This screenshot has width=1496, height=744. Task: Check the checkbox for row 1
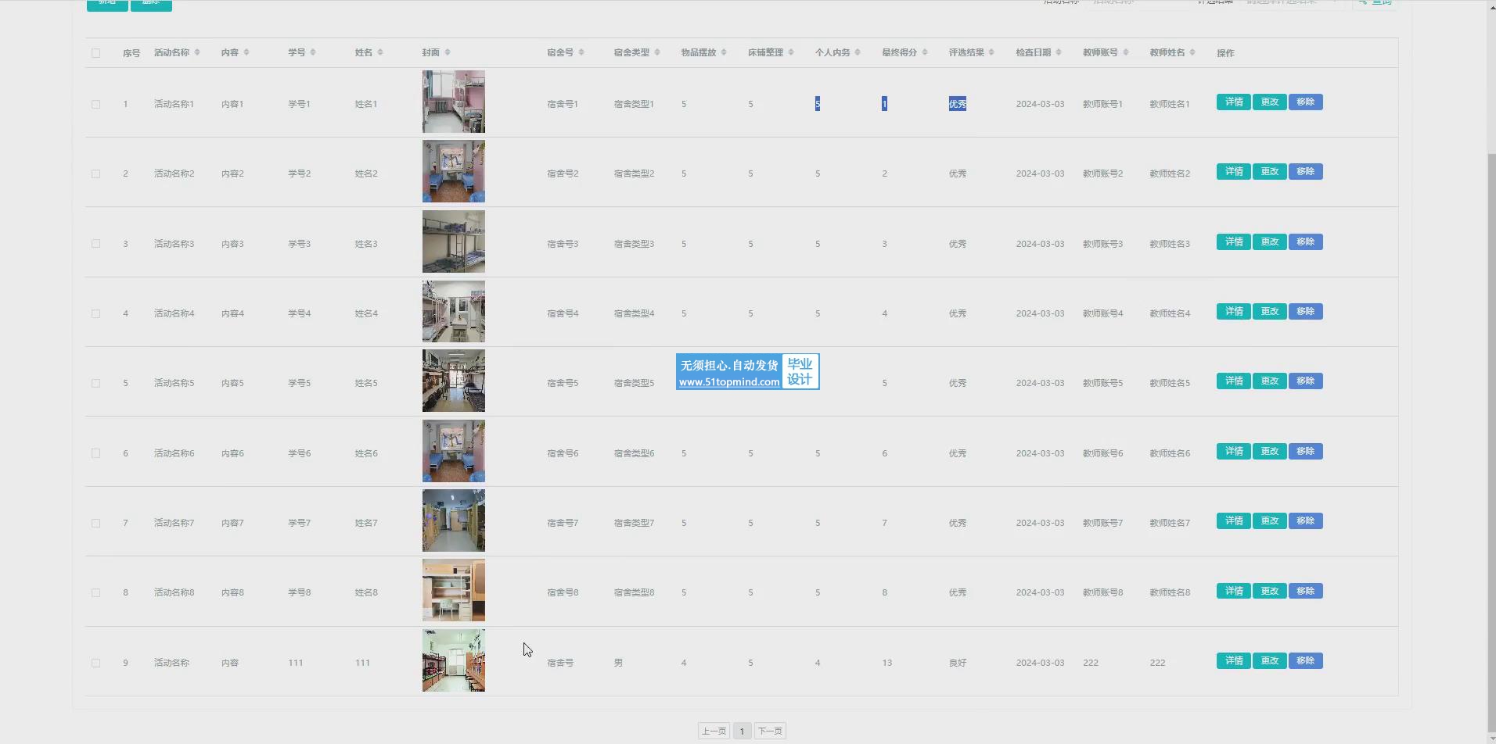click(96, 104)
